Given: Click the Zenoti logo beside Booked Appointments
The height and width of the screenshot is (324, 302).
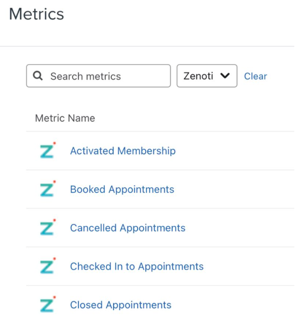Looking at the screenshot, I should pos(47,189).
